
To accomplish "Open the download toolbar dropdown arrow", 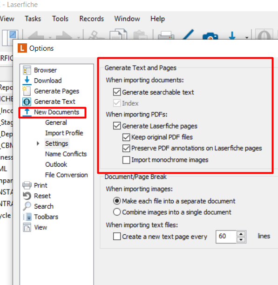I will (247, 38).
